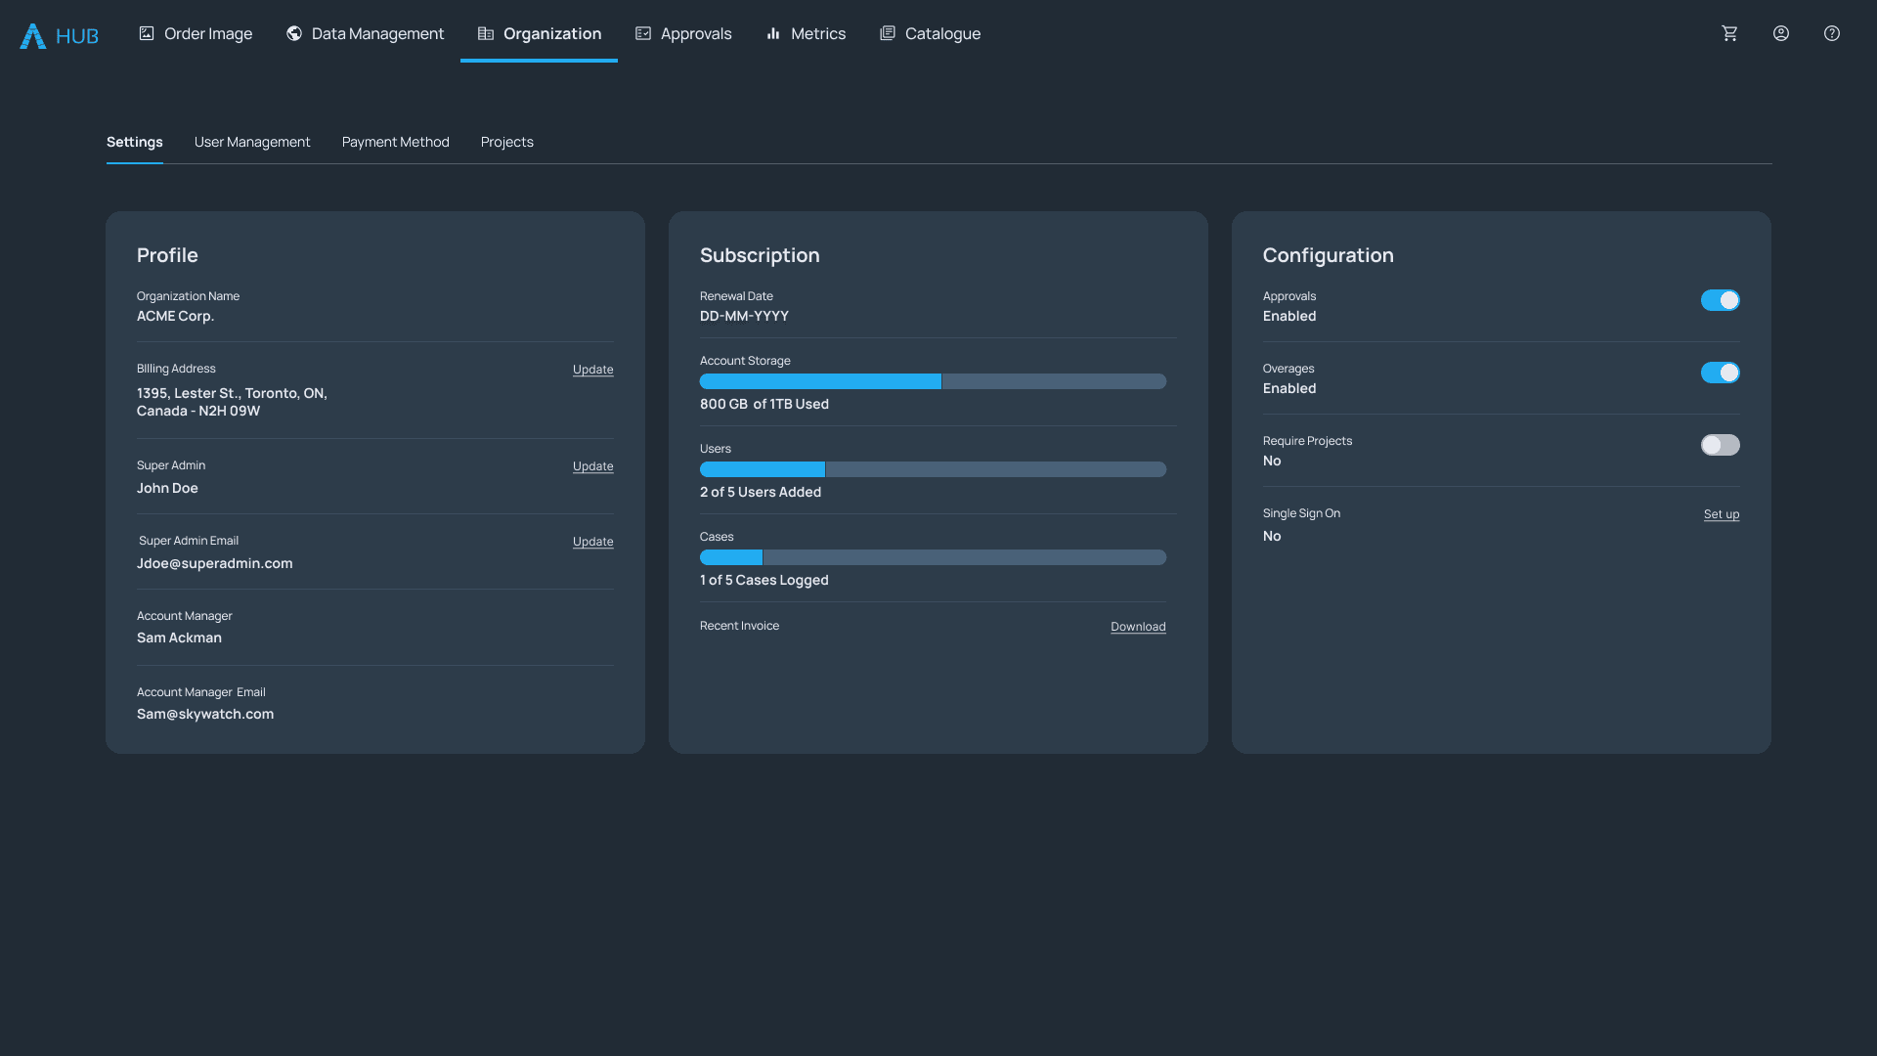Update the Billing Address

pos(593,370)
